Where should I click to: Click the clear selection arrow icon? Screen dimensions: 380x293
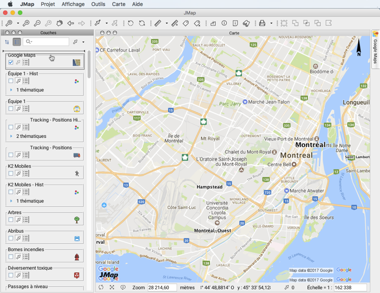pos(114,23)
